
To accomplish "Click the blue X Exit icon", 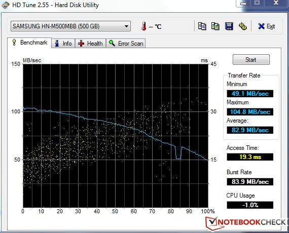I will click(x=261, y=26).
